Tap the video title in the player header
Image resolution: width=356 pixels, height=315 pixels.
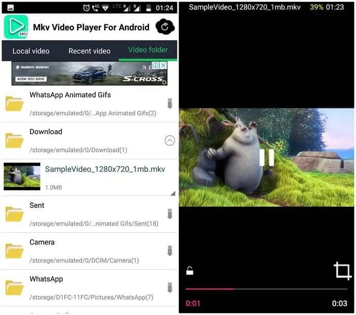pyautogui.click(x=245, y=7)
